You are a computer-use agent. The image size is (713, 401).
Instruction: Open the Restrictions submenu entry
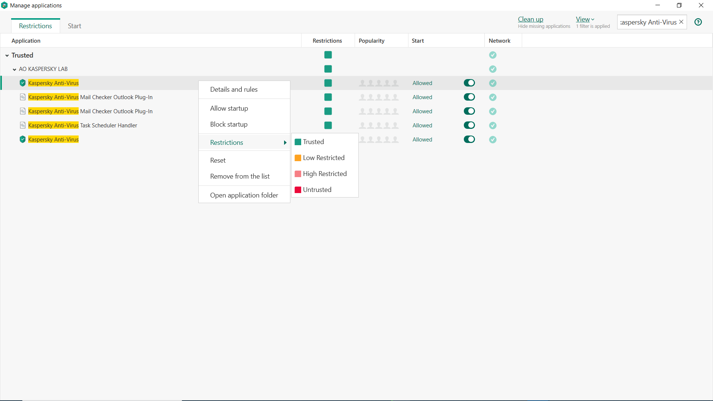point(244,143)
